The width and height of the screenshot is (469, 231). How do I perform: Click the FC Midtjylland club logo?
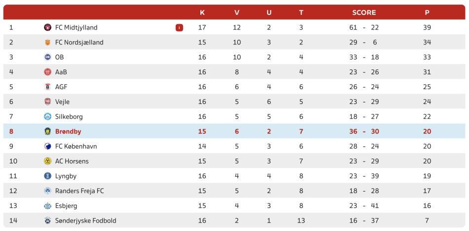tap(47, 28)
